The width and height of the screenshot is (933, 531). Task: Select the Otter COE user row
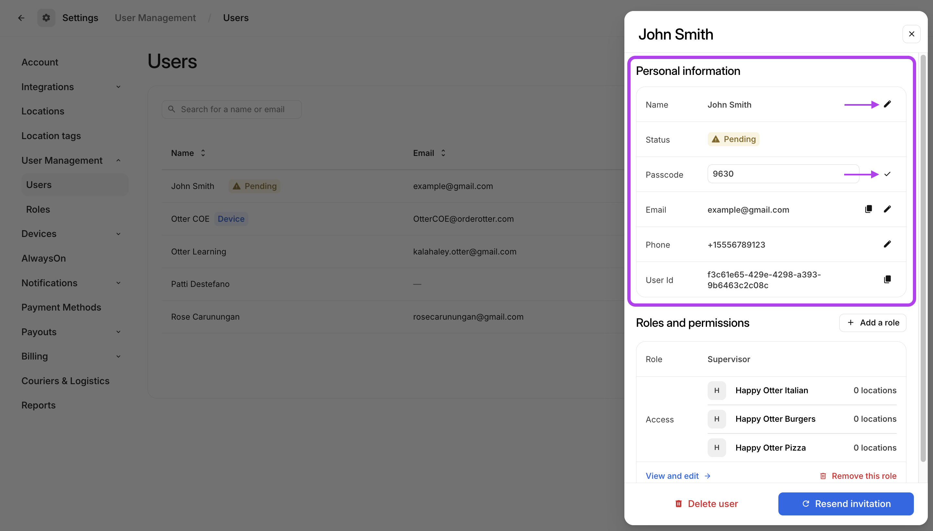click(392, 219)
